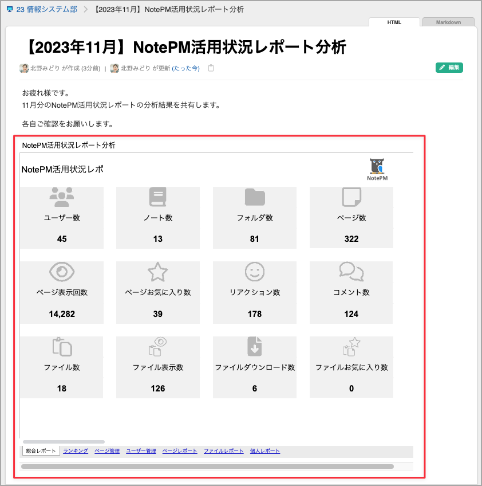Open the ファイルレポート sheet tab
482x486 pixels.
pyautogui.click(x=223, y=451)
